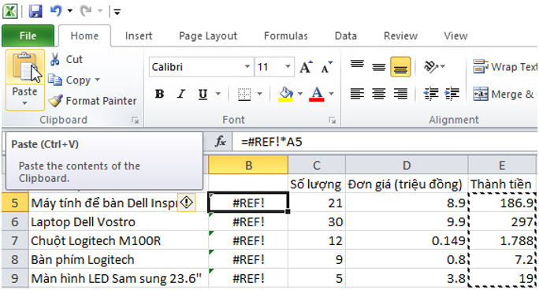Click Decrease Indent icon
This screenshot has height=290, width=539.
431,94
